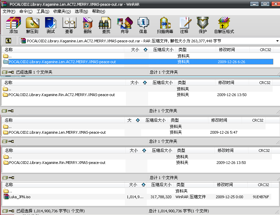Viewport: 280px width, 215px height.
Task: Click the 保护 (Protect) shield icon
Action: click(x=203, y=23)
